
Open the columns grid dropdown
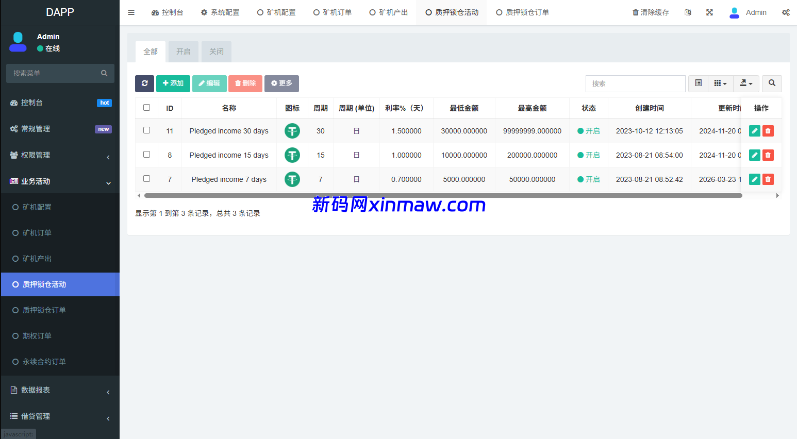(720, 83)
